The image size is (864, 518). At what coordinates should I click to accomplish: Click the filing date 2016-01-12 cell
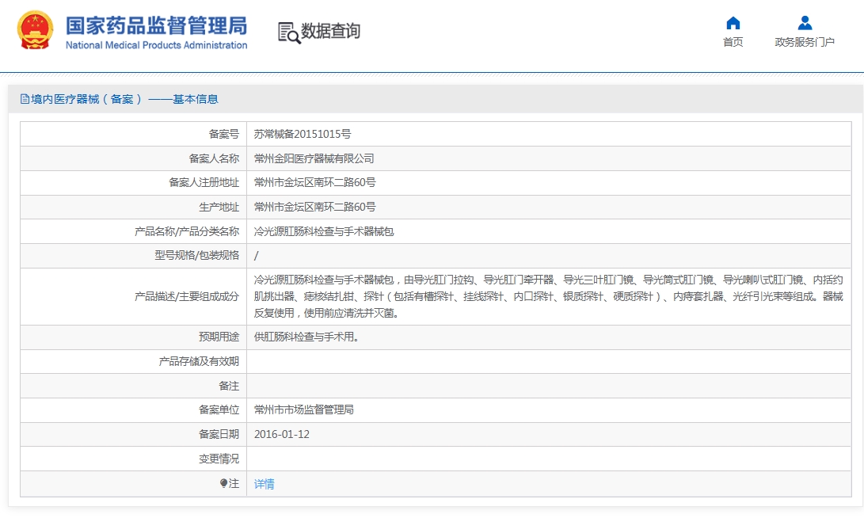coord(549,434)
